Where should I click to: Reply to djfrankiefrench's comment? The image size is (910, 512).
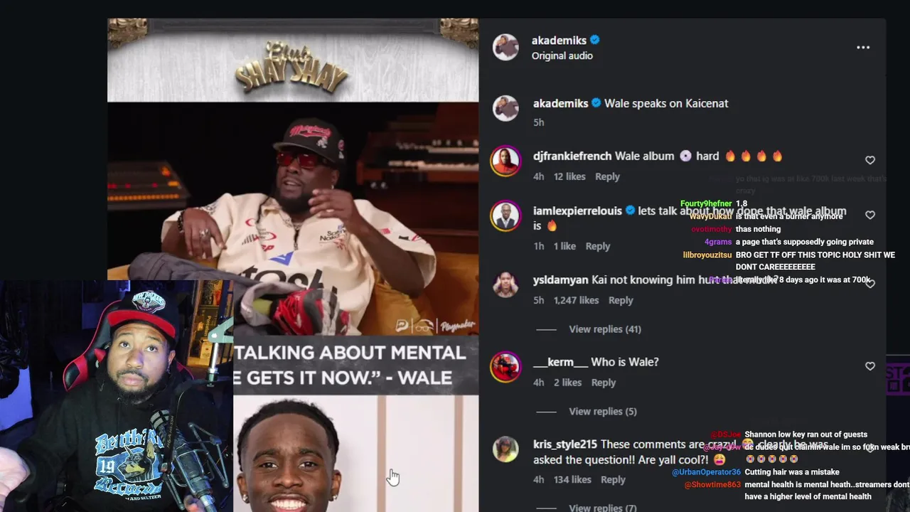(607, 176)
